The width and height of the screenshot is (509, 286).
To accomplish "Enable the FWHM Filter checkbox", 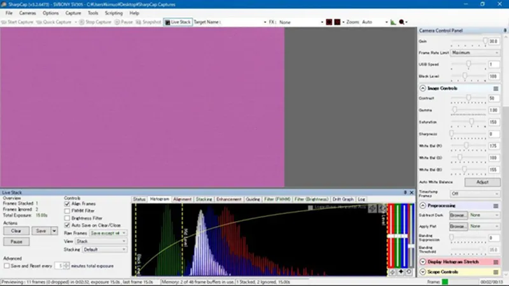I will coord(67,211).
